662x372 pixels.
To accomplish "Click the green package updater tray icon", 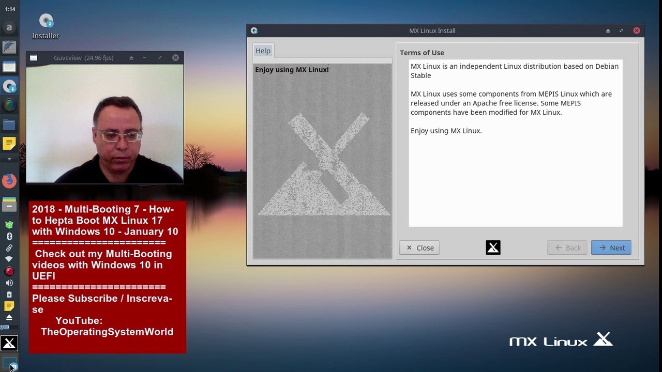I will click(x=9, y=225).
